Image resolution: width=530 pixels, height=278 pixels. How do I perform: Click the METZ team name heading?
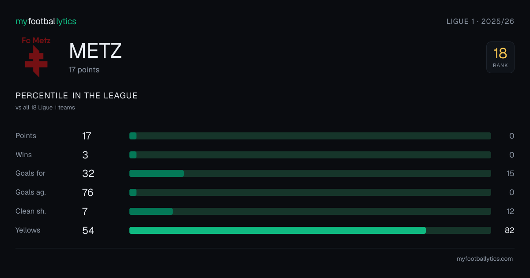95,51
